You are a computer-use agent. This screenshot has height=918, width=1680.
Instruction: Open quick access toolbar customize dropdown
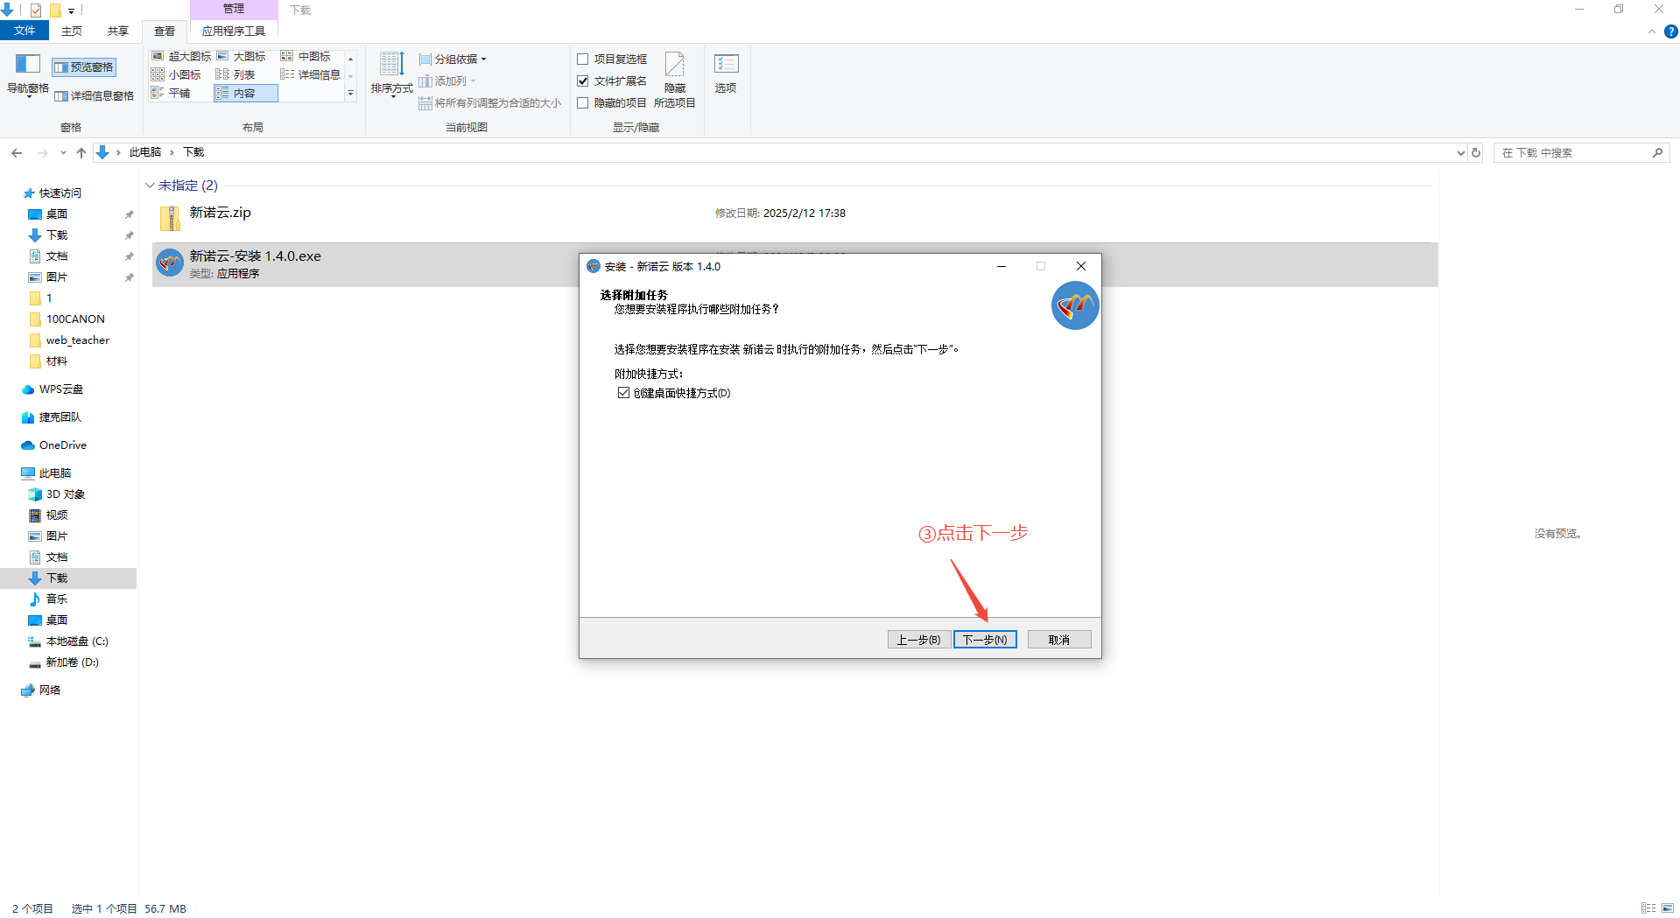pyautogui.click(x=71, y=11)
